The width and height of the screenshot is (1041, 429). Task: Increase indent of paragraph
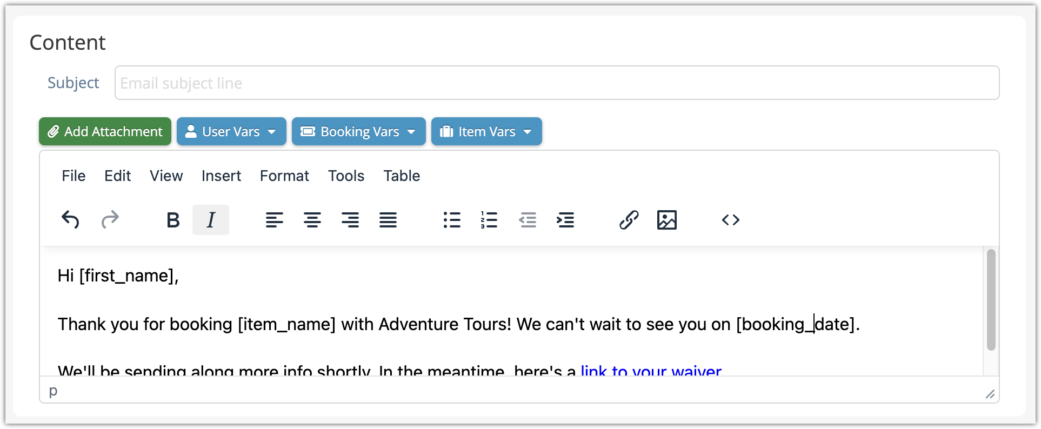pyautogui.click(x=565, y=220)
